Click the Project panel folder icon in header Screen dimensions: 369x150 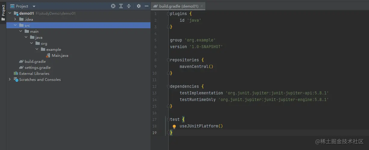click(12, 6)
